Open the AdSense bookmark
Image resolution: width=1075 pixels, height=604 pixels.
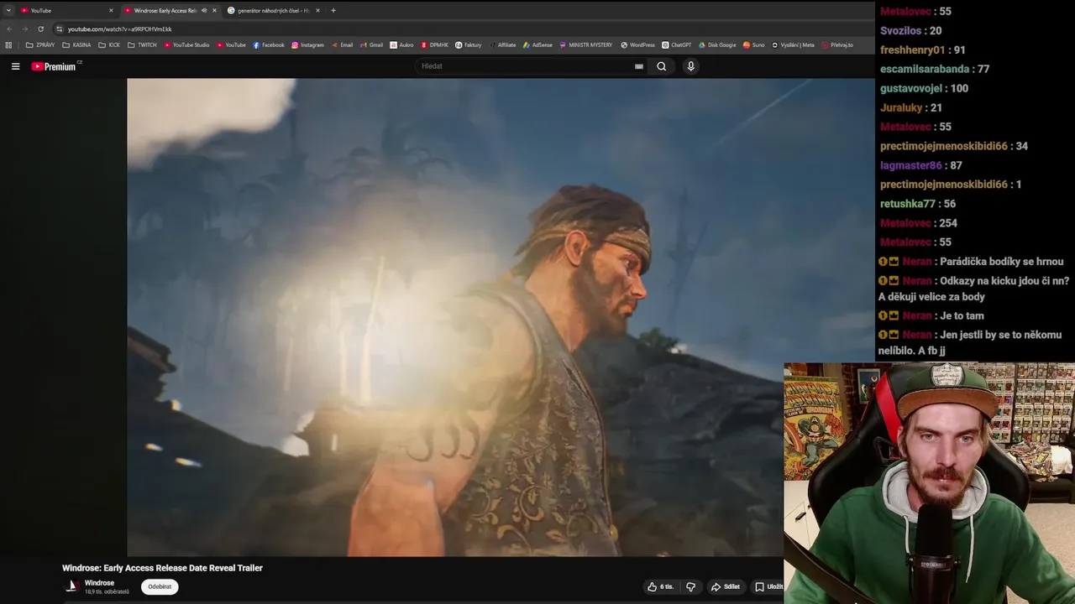(x=537, y=44)
